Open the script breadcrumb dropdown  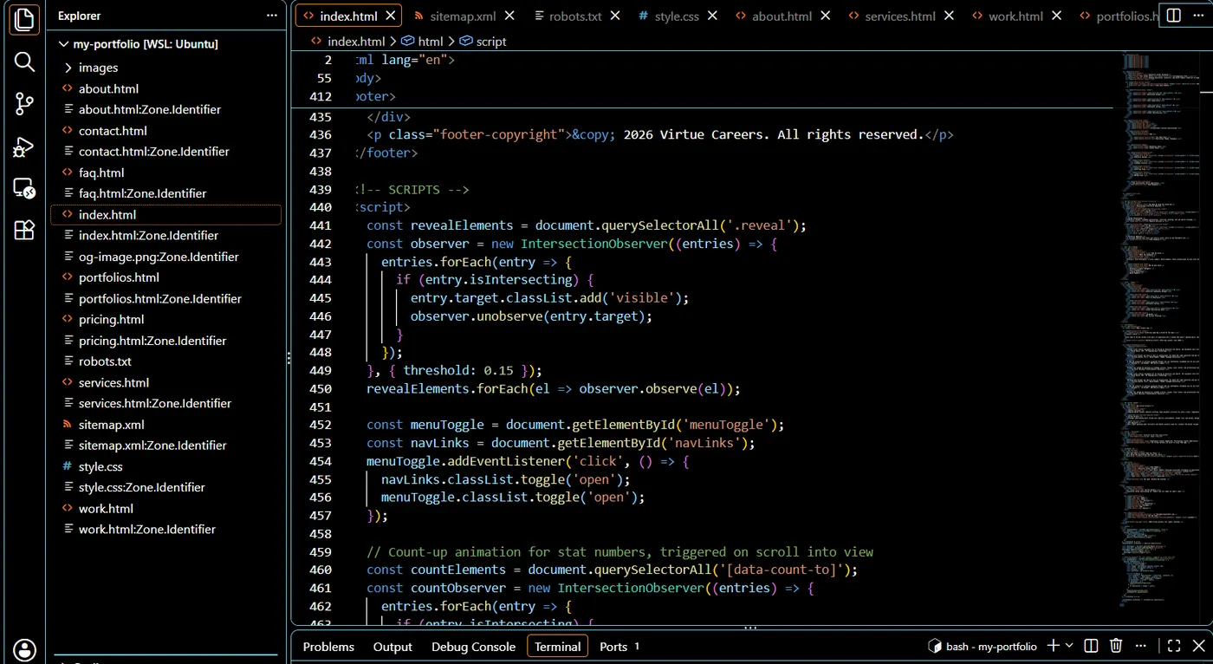click(483, 41)
